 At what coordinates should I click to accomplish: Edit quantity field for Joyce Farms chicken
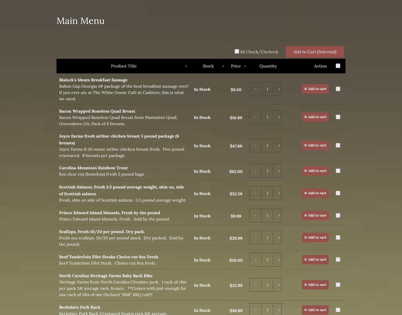tap(267, 145)
